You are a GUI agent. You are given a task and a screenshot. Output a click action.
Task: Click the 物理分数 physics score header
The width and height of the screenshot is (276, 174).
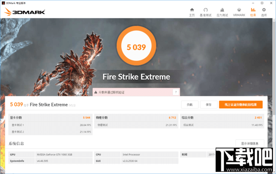pyautogui.click(x=102, y=117)
